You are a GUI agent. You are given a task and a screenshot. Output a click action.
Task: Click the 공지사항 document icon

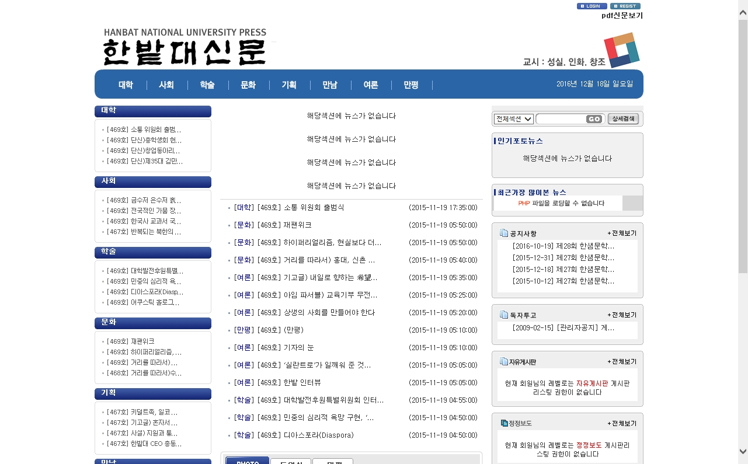tap(504, 233)
